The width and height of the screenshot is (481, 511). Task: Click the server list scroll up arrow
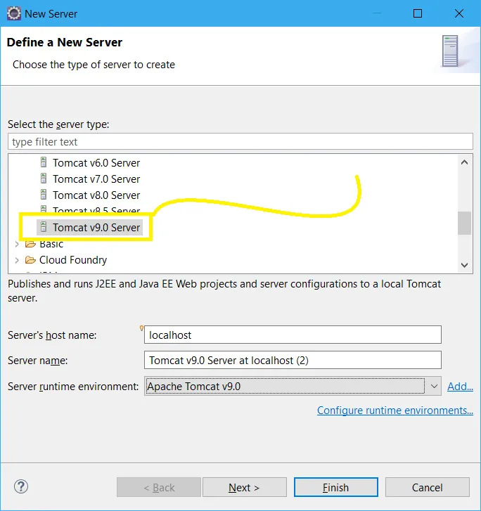coord(464,162)
